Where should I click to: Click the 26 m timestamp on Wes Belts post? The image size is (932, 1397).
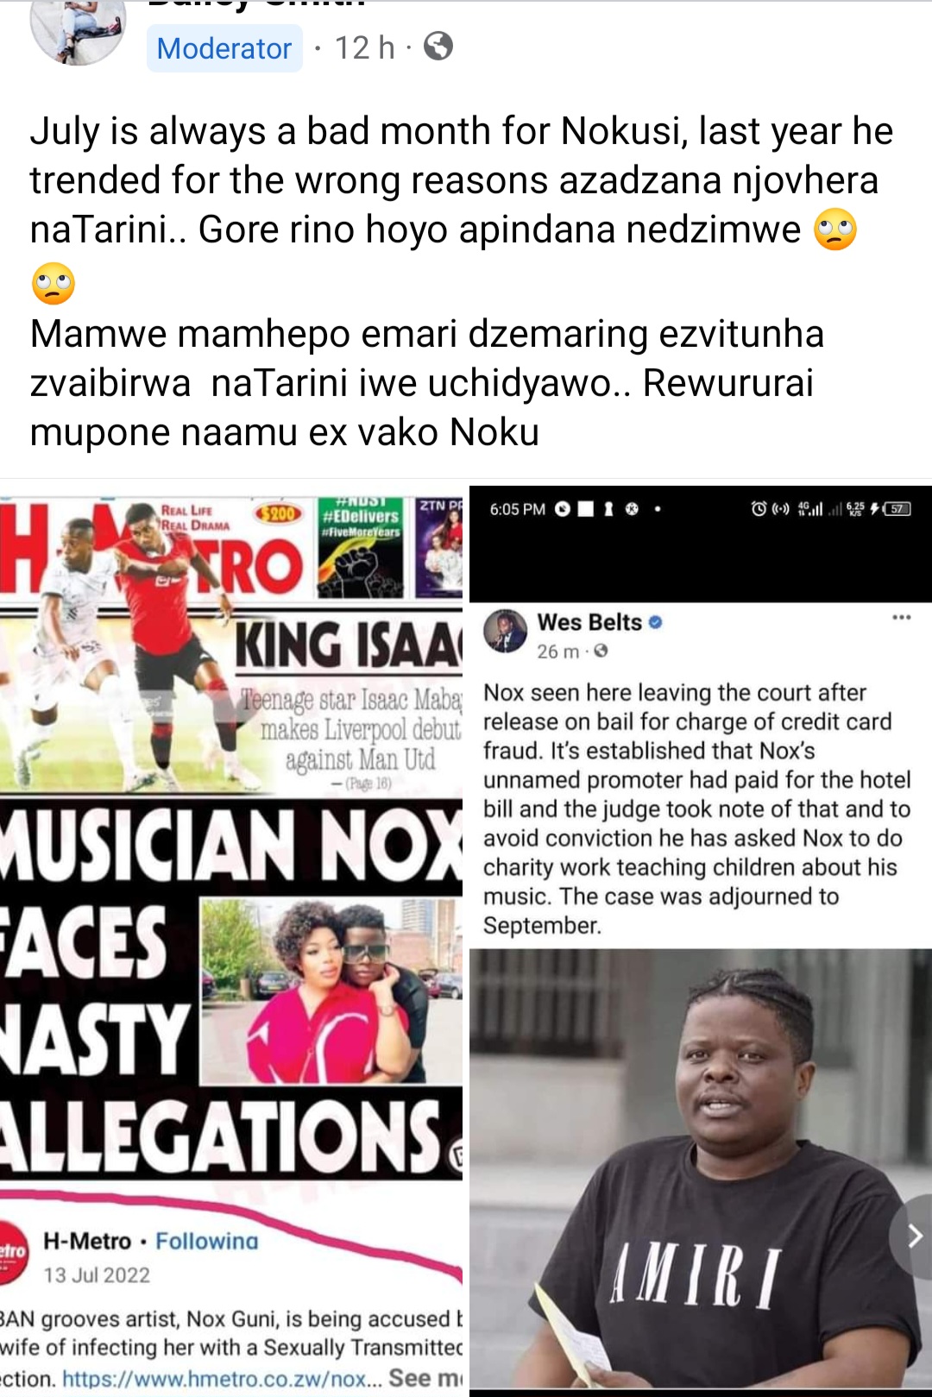[558, 651]
